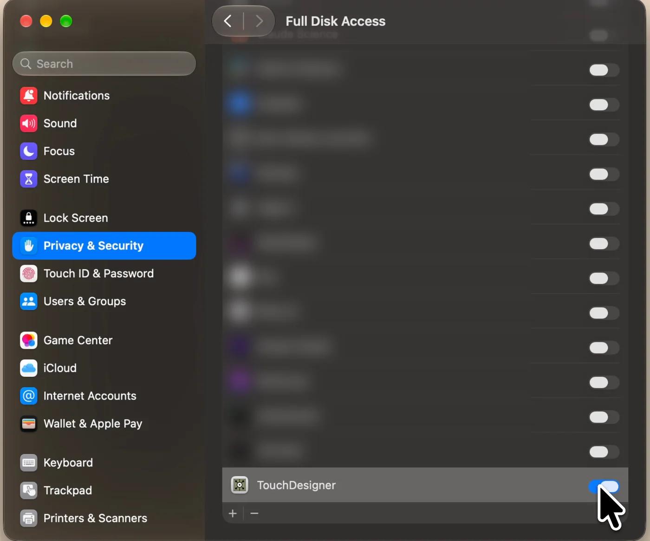Click the Touch ID fingerprint icon
Viewport: 650px width, 541px height.
(29, 274)
